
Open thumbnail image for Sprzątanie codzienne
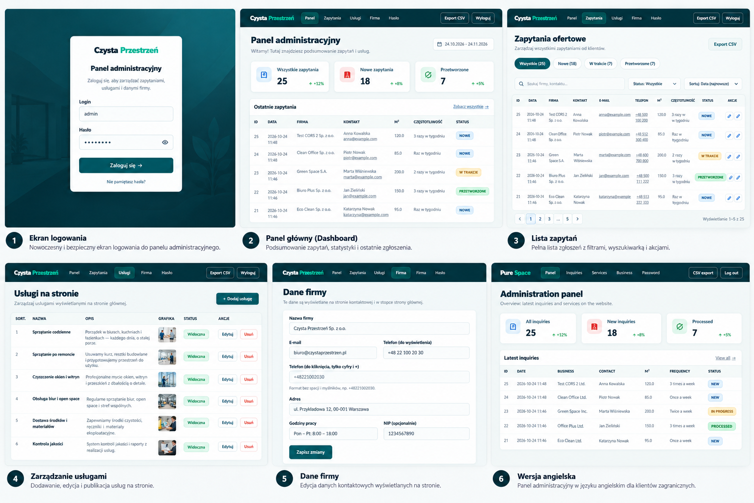pos(167,335)
